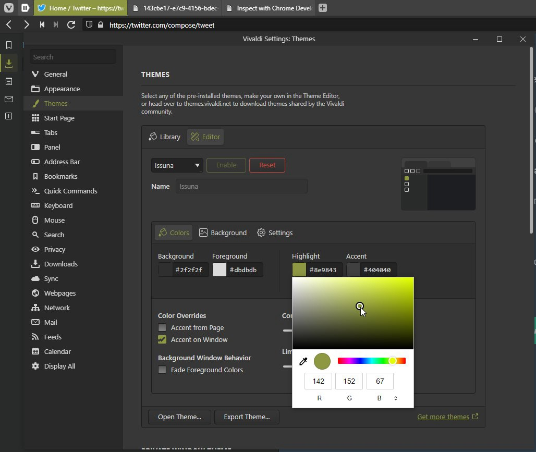Open the Mail panel icon
Screen dimensions: 536x452
(x=8, y=99)
